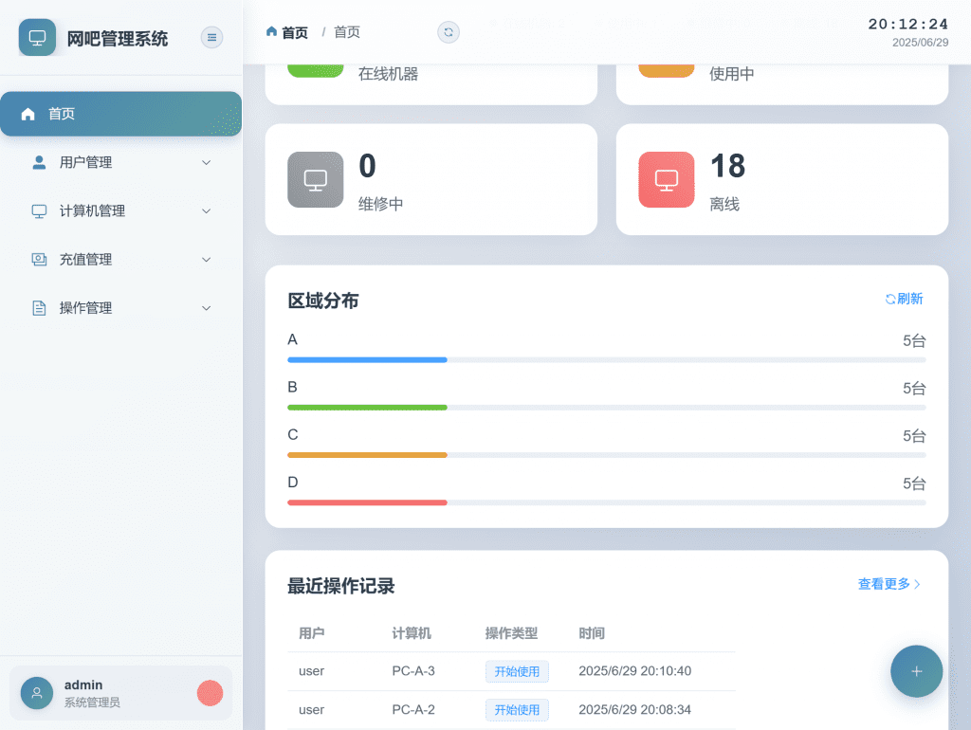This screenshot has width=971, height=730.
Task: Click the gray 维修中 monitor icon
Action: [315, 179]
